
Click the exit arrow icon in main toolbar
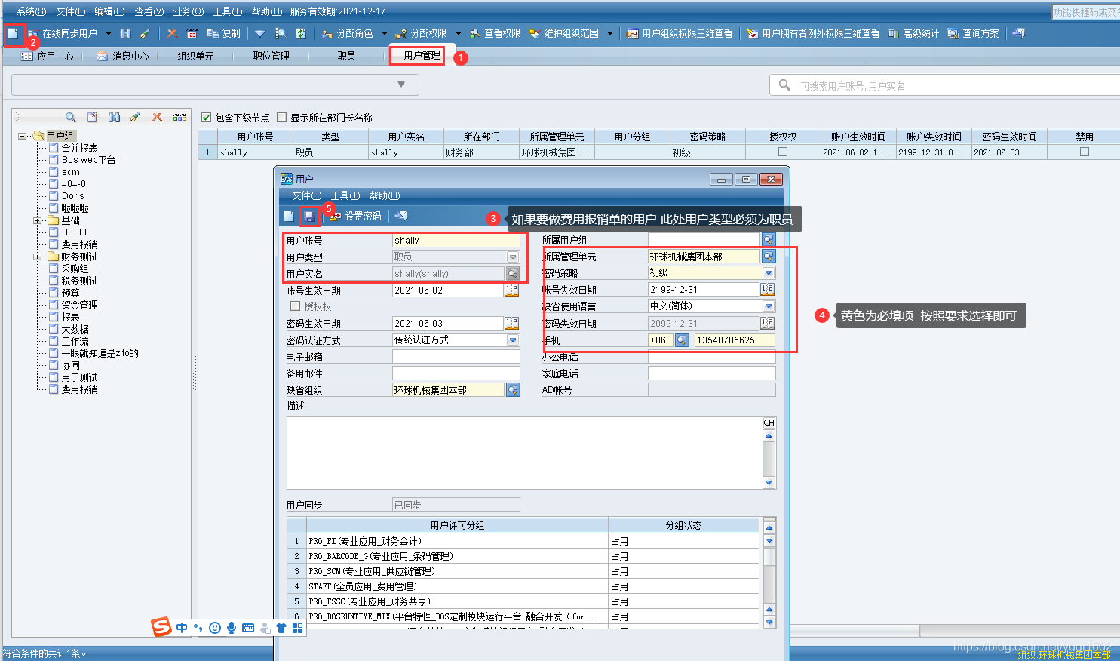click(1018, 33)
